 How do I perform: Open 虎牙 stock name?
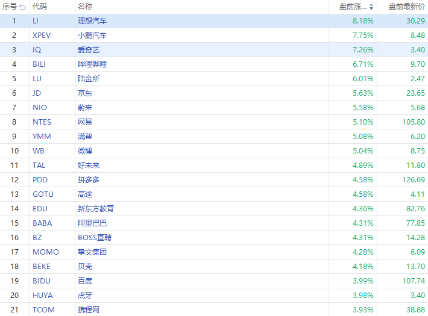point(85,296)
